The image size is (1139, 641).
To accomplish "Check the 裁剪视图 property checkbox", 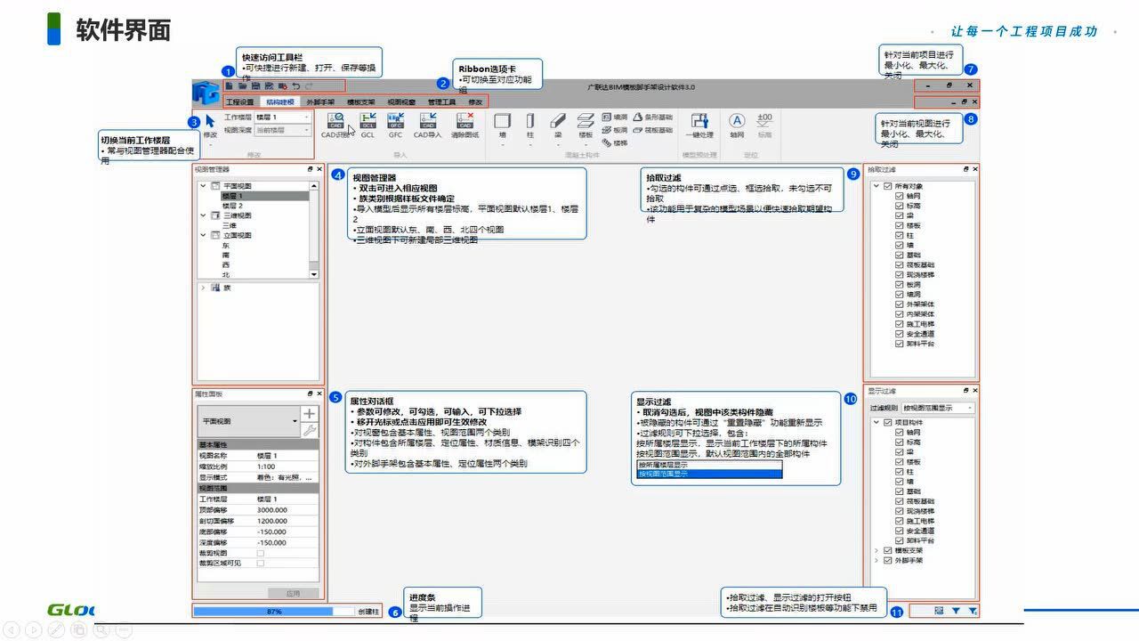I will [261, 553].
